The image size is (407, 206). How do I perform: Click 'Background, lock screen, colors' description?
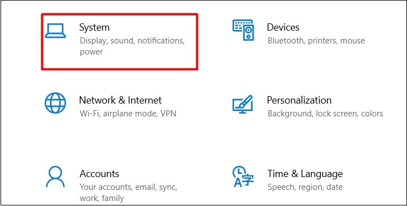coord(325,114)
